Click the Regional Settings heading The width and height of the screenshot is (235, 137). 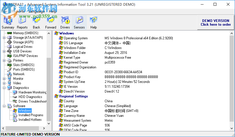click(x=73, y=96)
